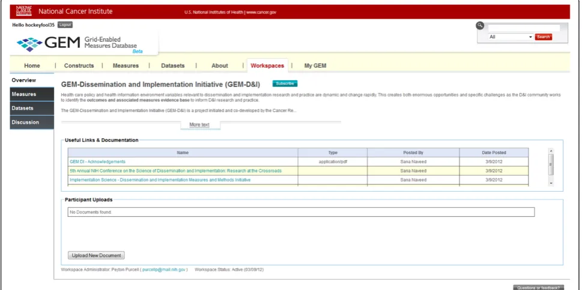Screen dimensions: 582x290
Task: Open Questions or feedback button
Action: coord(538,288)
